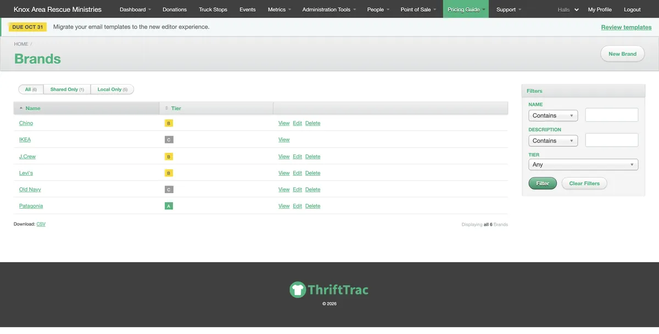
Task: Click Delete for Patagonia
Action: [x=312, y=206]
